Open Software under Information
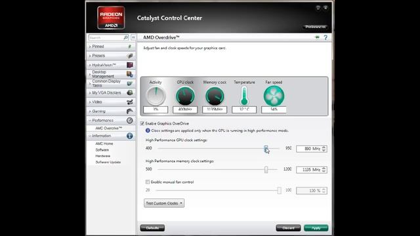This screenshot has width=420, height=236. pyautogui.click(x=102, y=150)
